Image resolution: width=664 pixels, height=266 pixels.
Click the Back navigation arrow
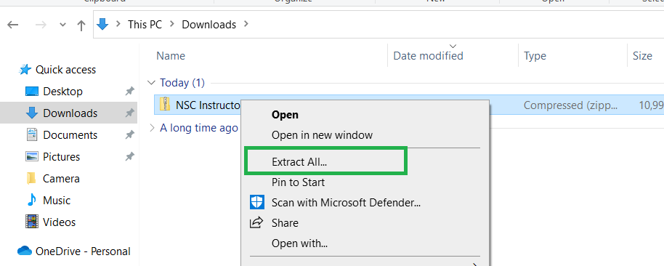click(x=12, y=25)
